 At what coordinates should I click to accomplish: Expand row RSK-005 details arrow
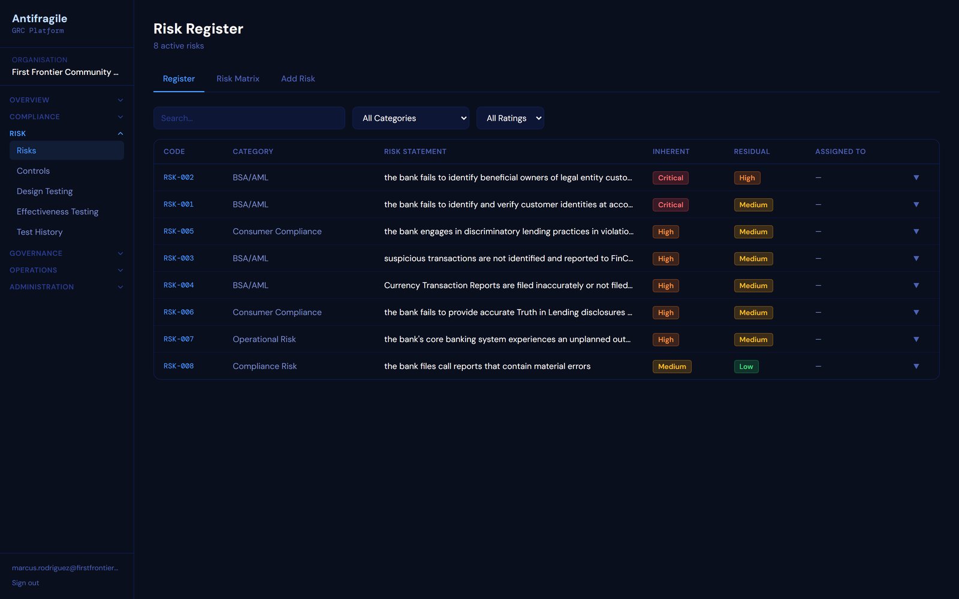pos(916,231)
